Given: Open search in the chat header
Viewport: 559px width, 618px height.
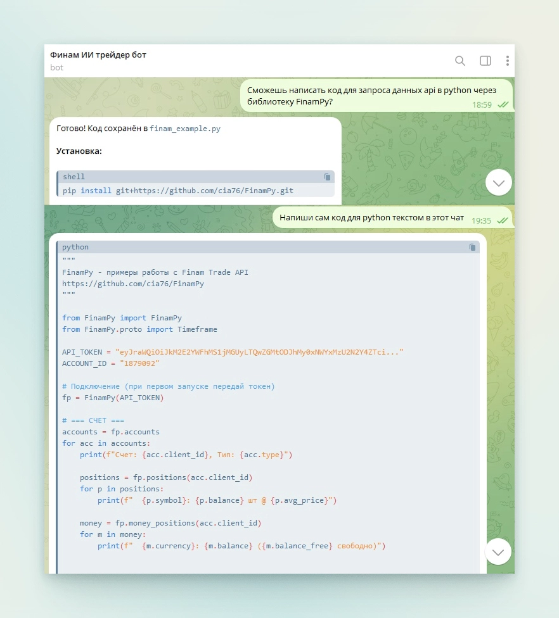Looking at the screenshot, I should click(460, 61).
